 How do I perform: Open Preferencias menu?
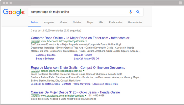[116, 22]
